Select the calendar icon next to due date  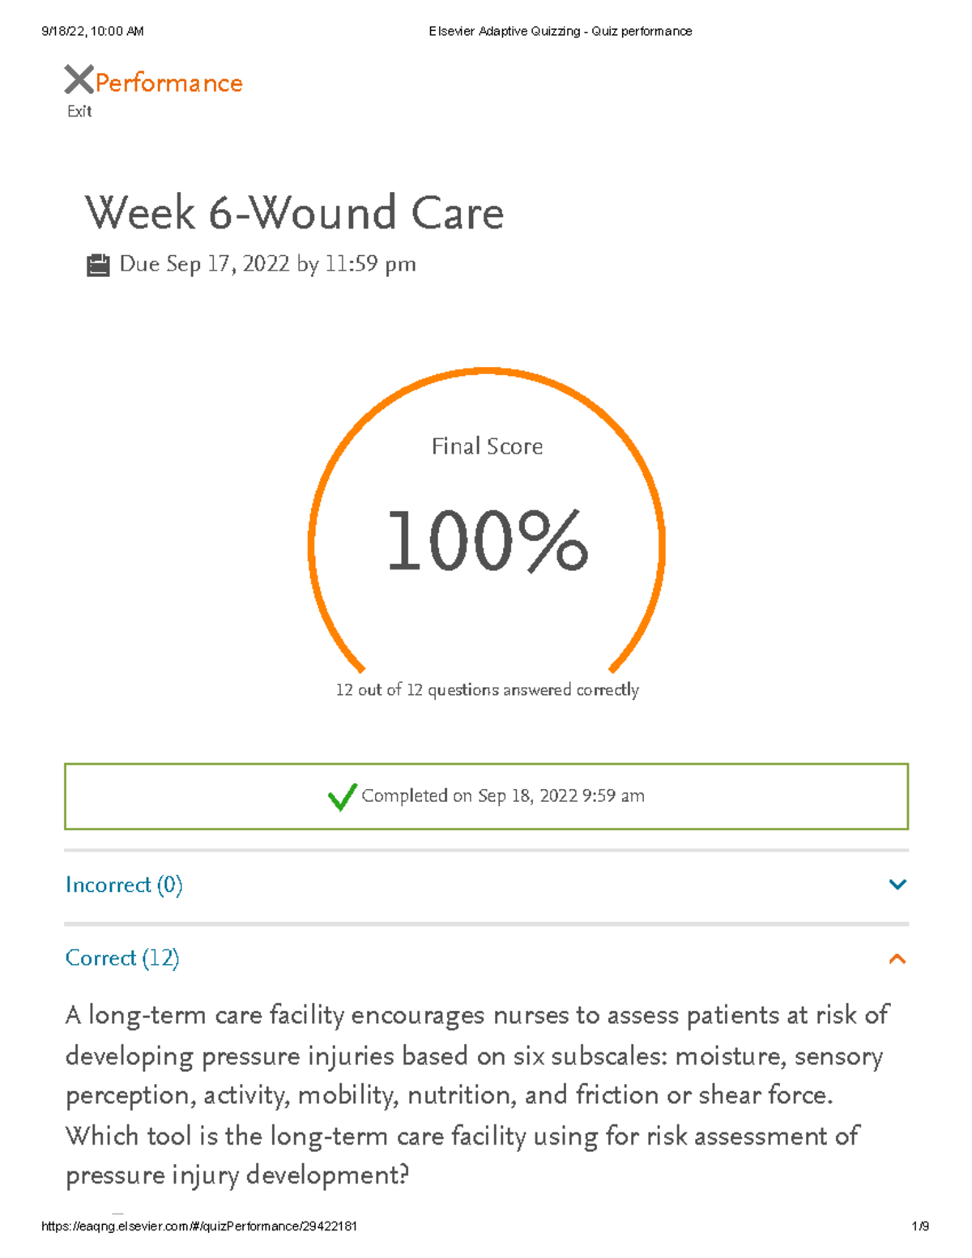click(x=98, y=263)
